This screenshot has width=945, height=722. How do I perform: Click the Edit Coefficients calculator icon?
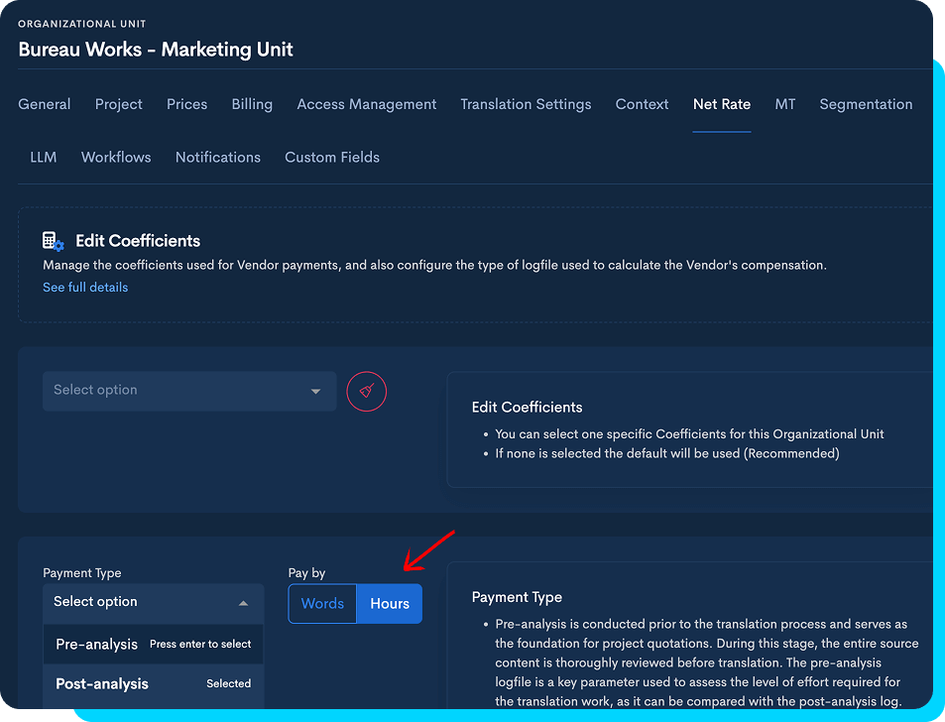[53, 241]
